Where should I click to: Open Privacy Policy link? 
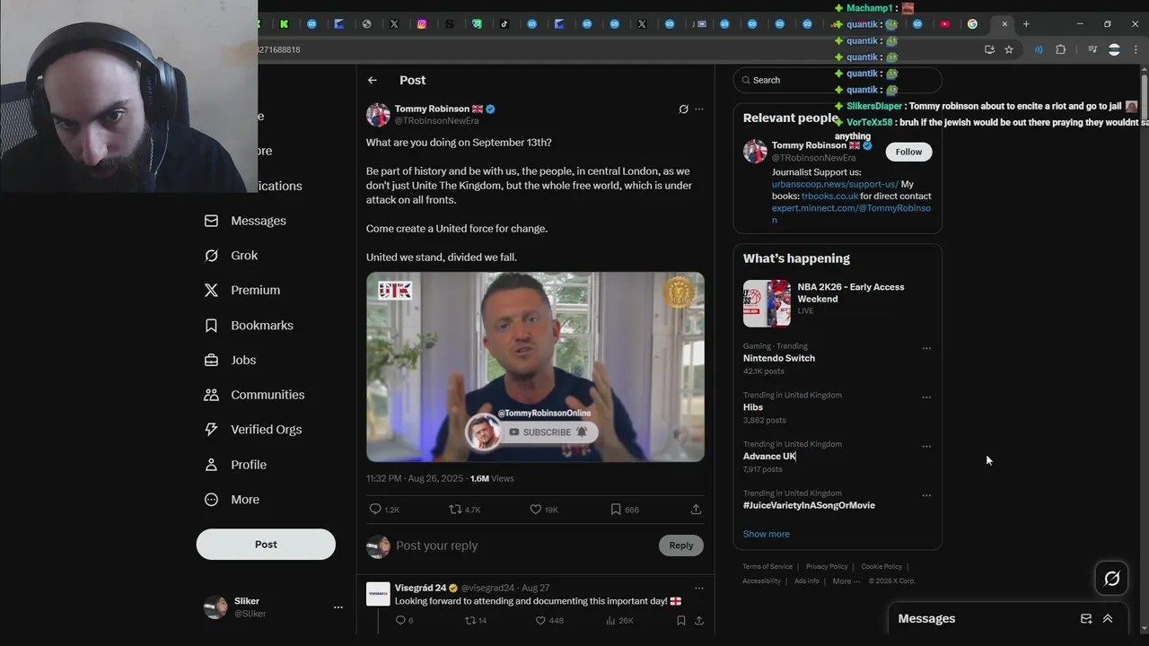coord(827,566)
